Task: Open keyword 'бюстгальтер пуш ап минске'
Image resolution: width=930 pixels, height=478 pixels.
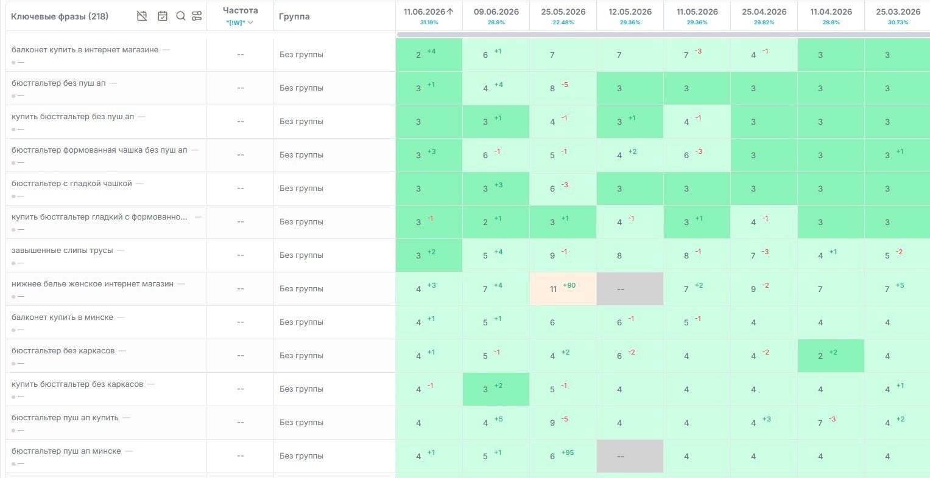Action: pos(66,451)
